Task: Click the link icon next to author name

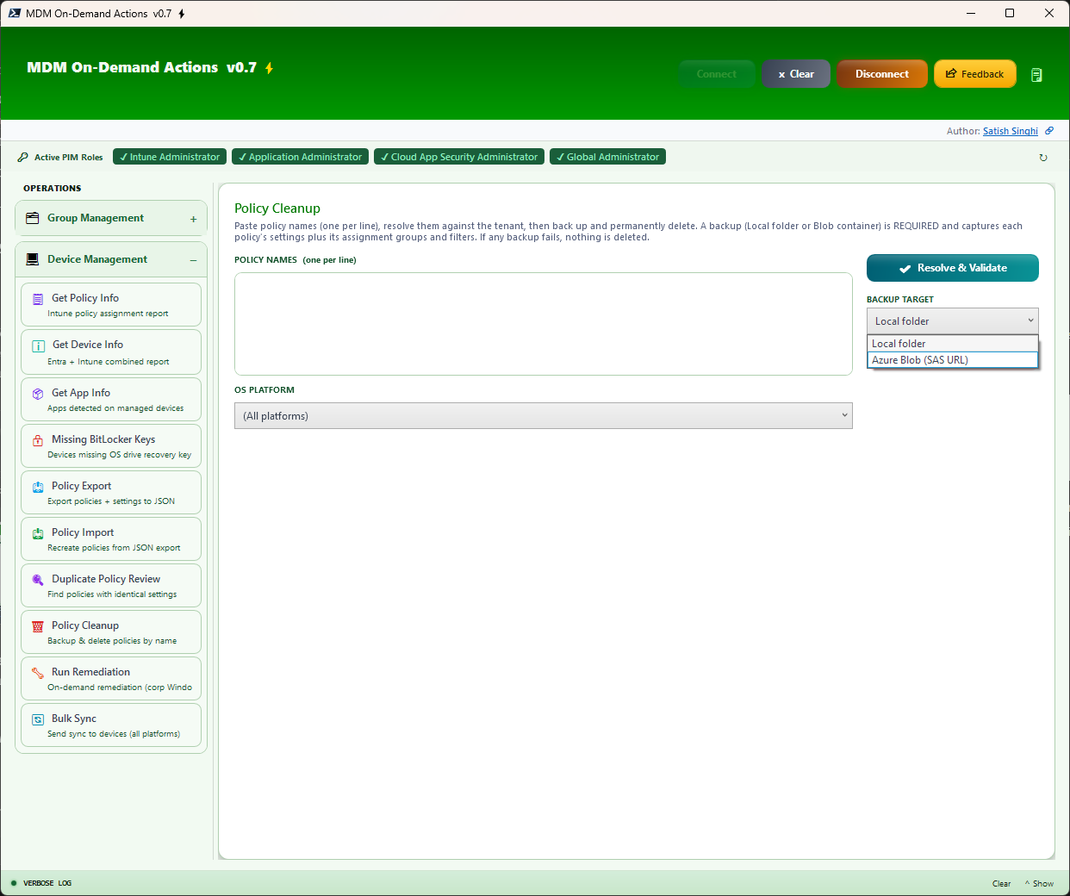Action: coord(1049,131)
